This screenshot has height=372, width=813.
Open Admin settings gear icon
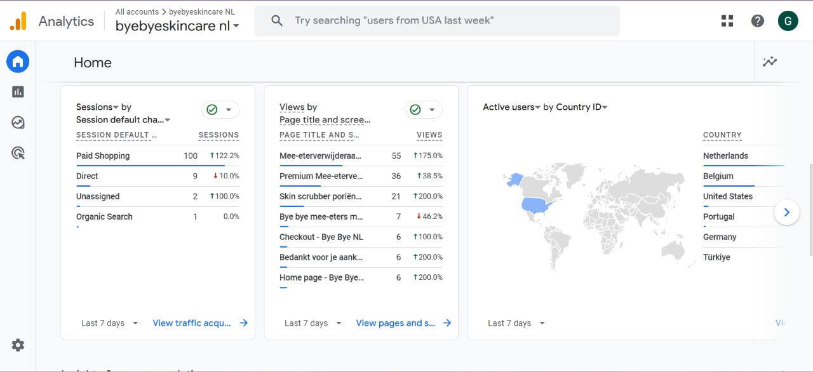click(x=18, y=345)
